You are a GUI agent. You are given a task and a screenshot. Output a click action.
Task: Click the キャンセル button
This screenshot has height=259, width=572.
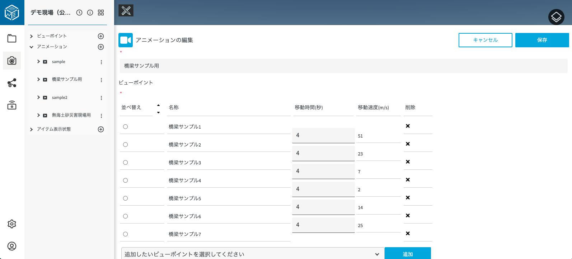point(485,40)
